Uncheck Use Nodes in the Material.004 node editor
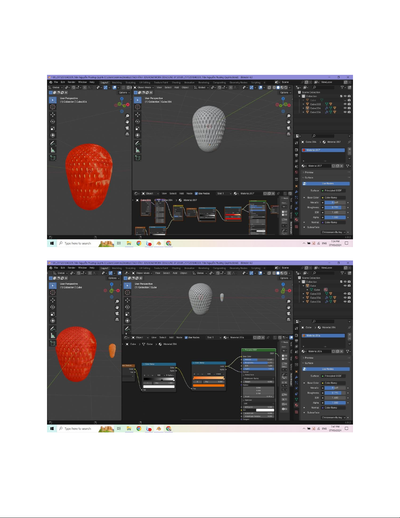This screenshot has width=400, height=518. [x=186, y=337]
